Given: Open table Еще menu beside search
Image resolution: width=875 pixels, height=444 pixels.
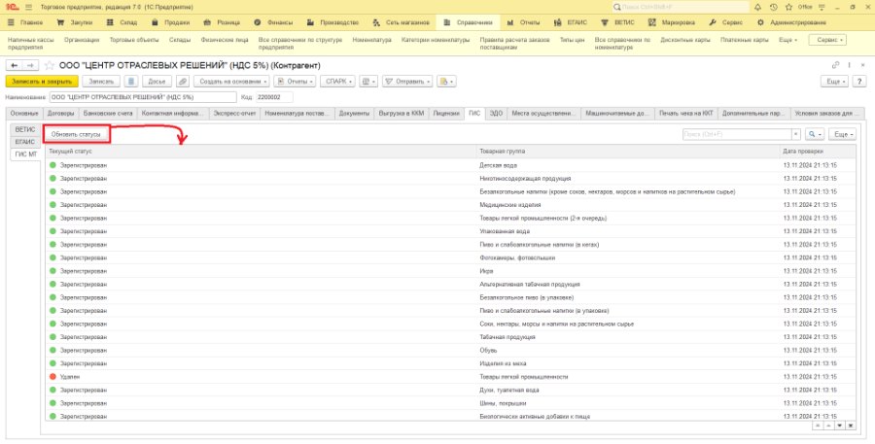Looking at the screenshot, I should [x=843, y=134].
